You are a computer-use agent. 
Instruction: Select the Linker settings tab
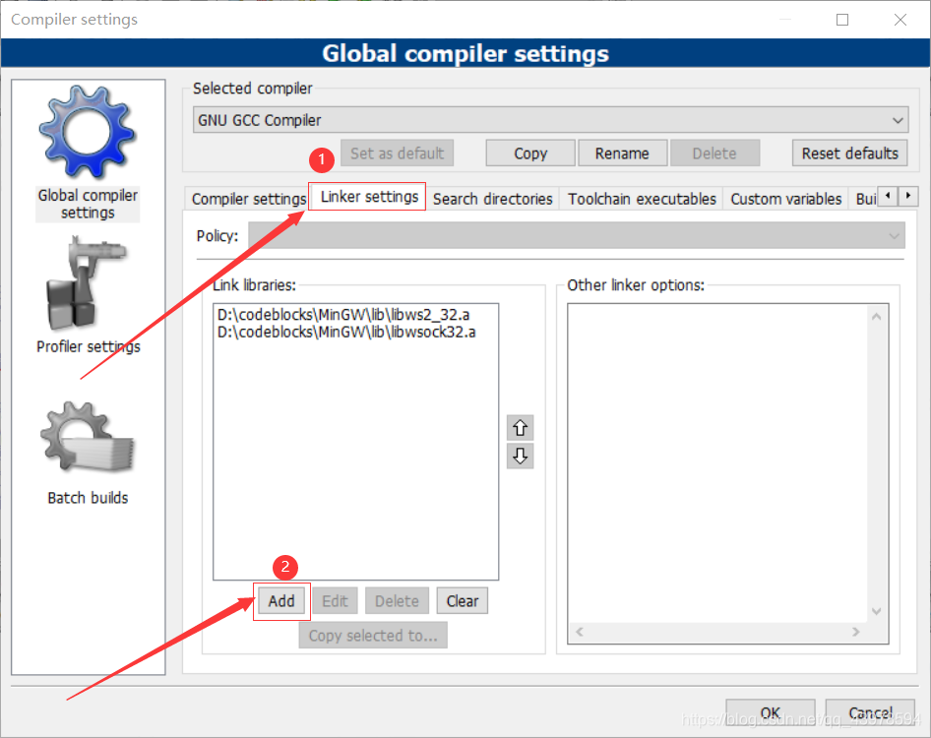pos(369,197)
